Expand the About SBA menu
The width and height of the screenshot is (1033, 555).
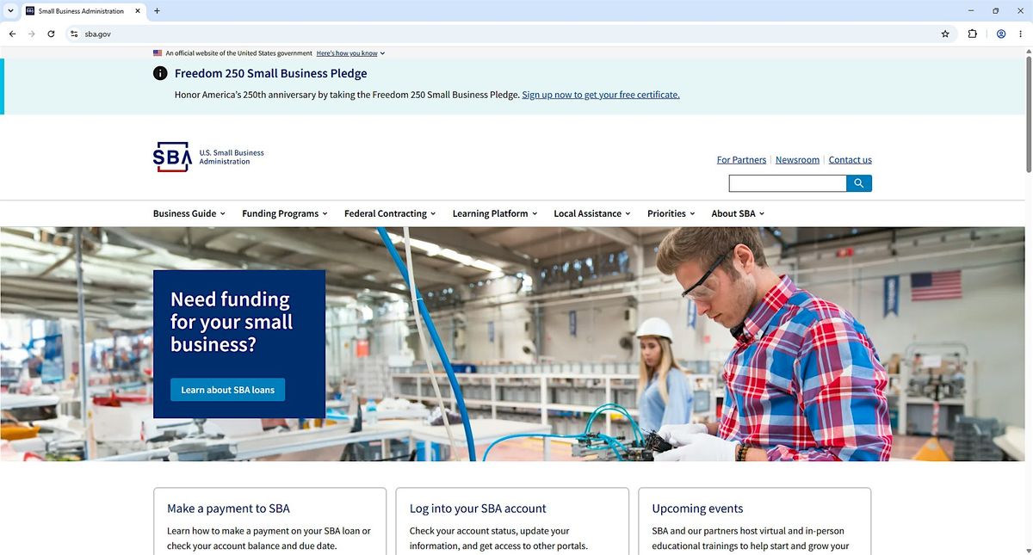[738, 213]
